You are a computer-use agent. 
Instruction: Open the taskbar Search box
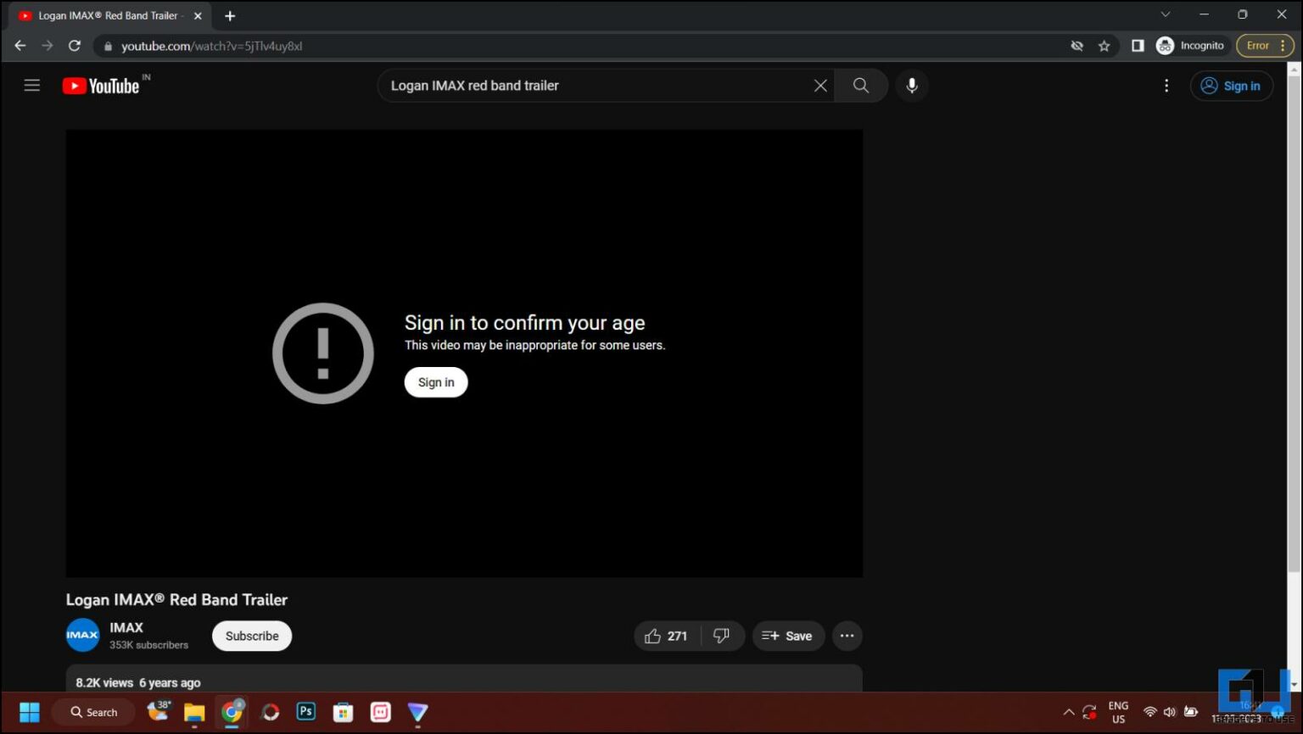pyautogui.click(x=93, y=712)
